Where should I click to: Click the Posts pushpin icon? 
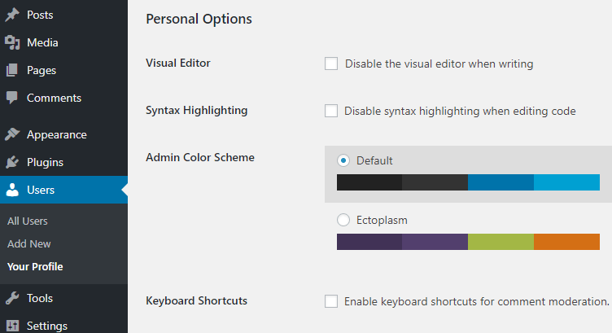pyautogui.click(x=12, y=15)
